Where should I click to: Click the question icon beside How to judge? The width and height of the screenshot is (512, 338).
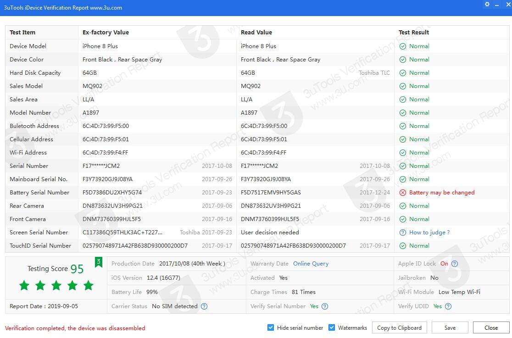(403, 233)
